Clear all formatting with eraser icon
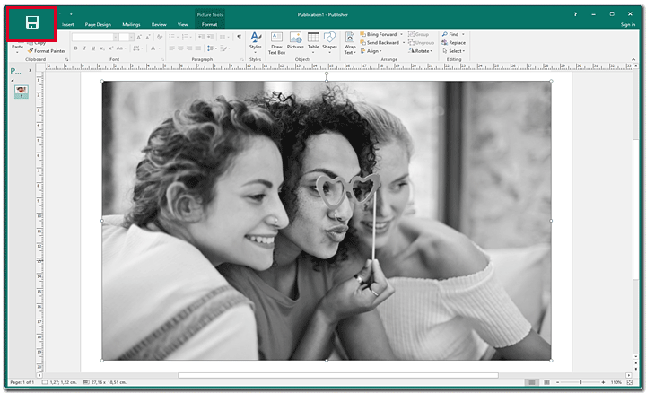Image resolution: width=646 pixels, height=393 pixels. [160, 37]
